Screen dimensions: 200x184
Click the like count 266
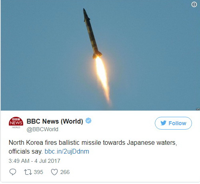[65, 172]
